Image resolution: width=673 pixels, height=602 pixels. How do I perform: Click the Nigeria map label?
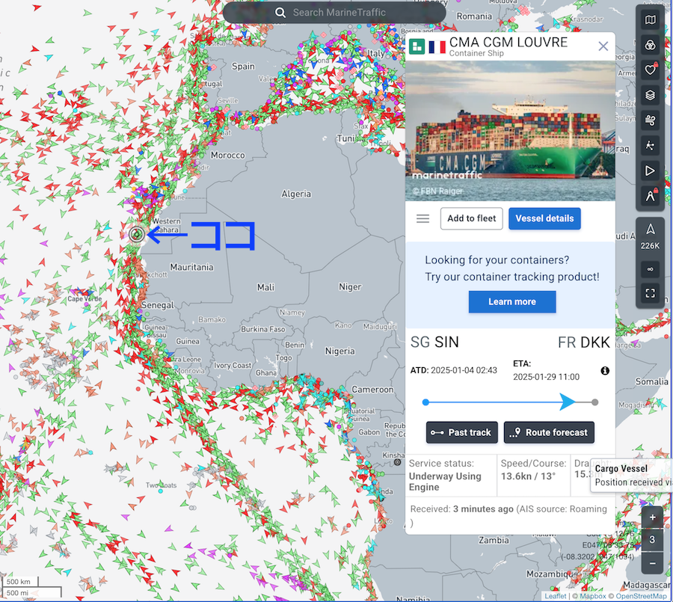[340, 351]
